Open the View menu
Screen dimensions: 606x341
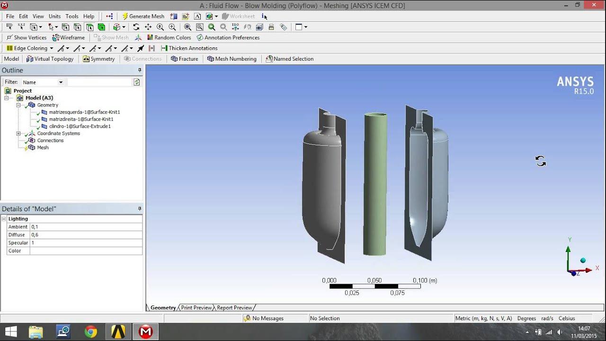click(x=38, y=16)
